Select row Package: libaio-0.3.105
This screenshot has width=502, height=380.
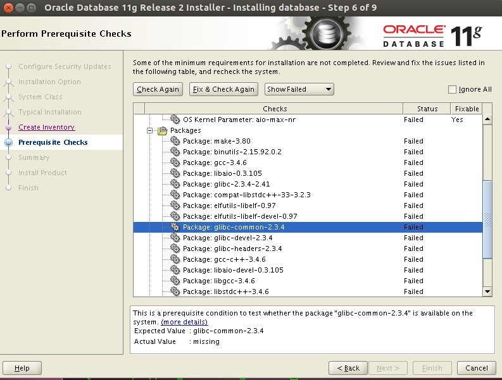click(x=308, y=173)
